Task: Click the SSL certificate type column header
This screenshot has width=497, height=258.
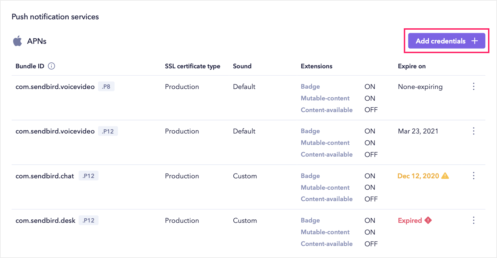Action: click(x=192, y=66)
